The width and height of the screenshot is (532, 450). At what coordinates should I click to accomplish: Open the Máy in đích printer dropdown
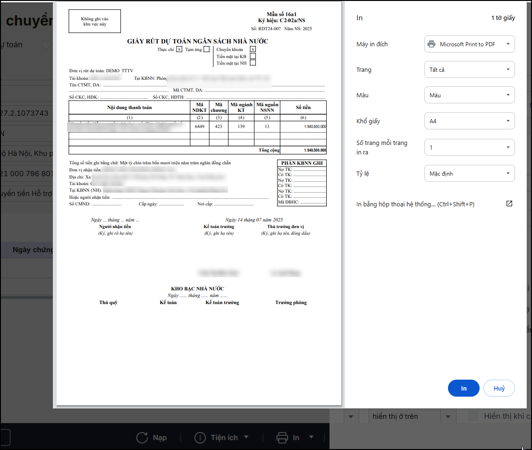(x=469, y=44)
